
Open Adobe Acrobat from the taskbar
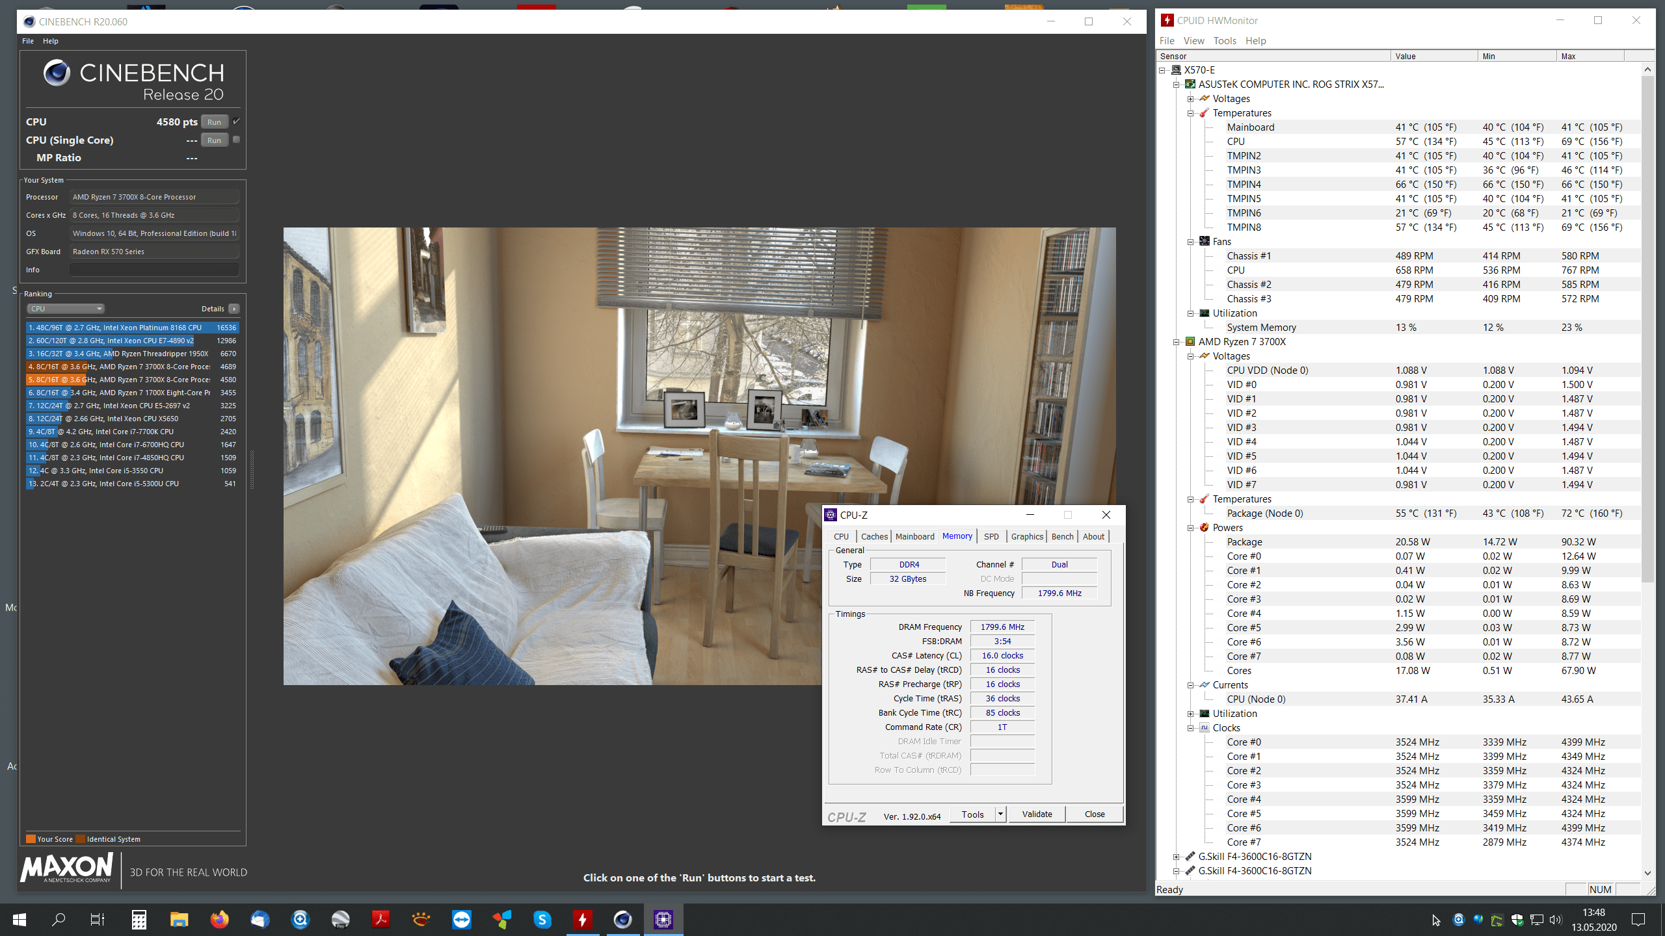380,919
